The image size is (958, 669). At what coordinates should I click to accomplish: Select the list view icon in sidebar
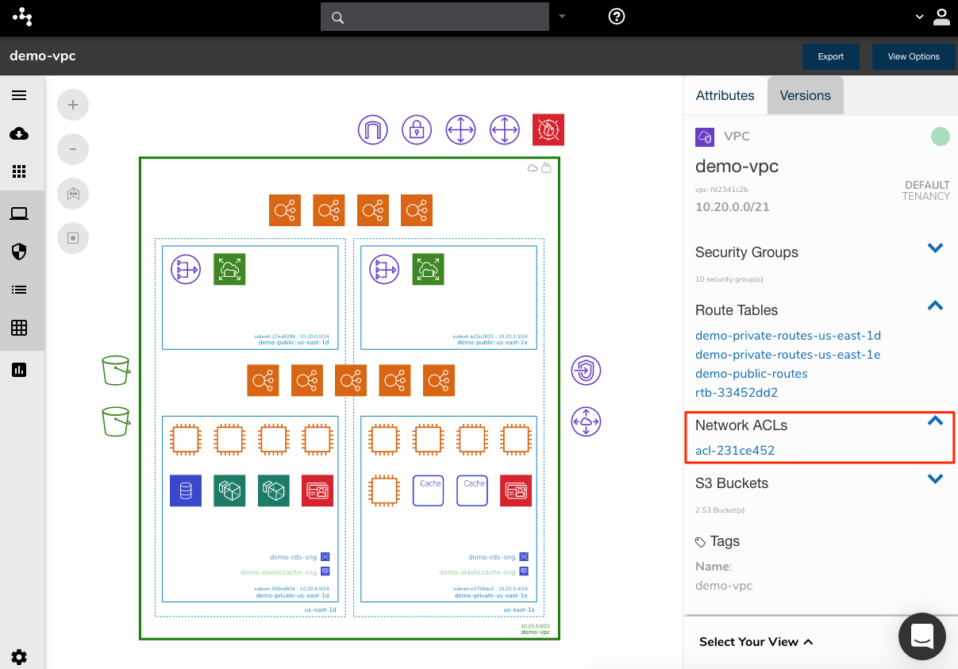tap(19, 290)
